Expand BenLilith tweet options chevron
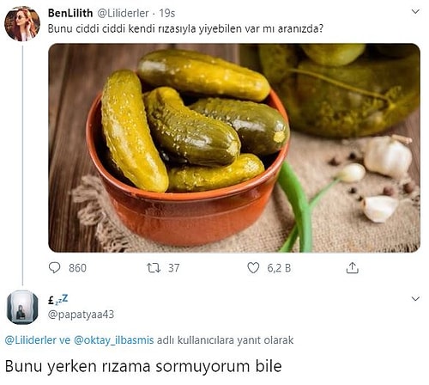This screenshot has width=429, height=385. point(415,11)
